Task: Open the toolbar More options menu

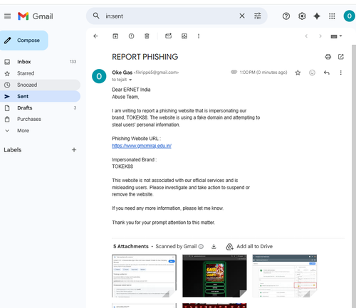Action: click(199, 36)
